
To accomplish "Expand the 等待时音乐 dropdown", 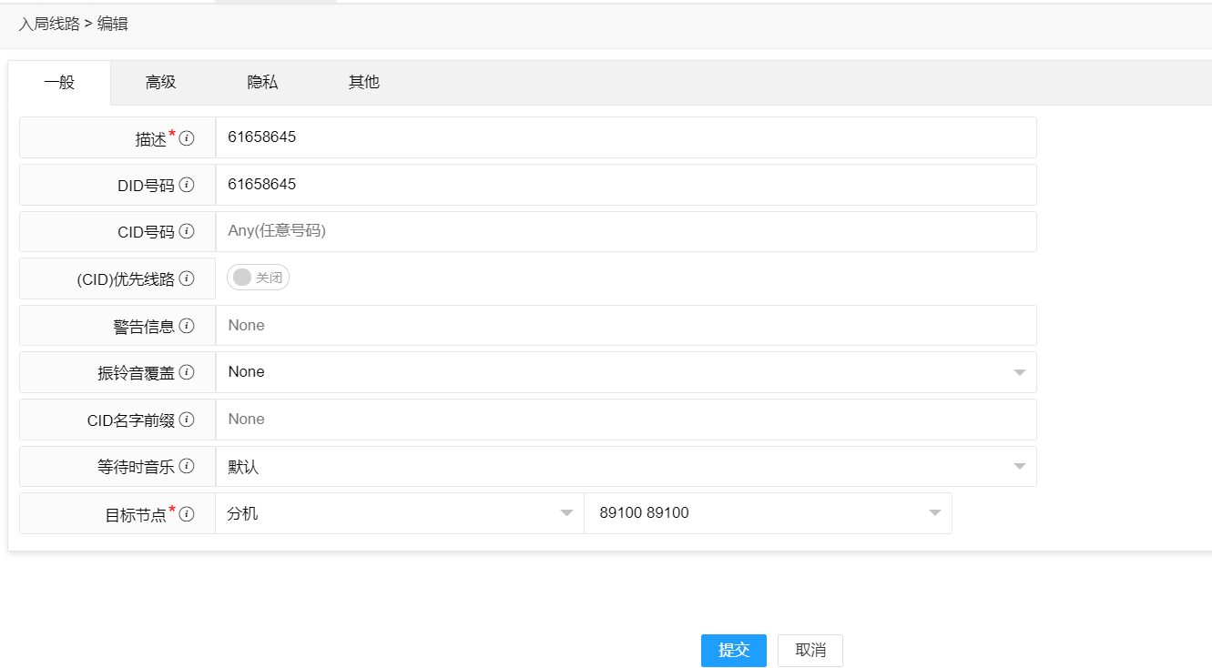I will pos(1020,466).
